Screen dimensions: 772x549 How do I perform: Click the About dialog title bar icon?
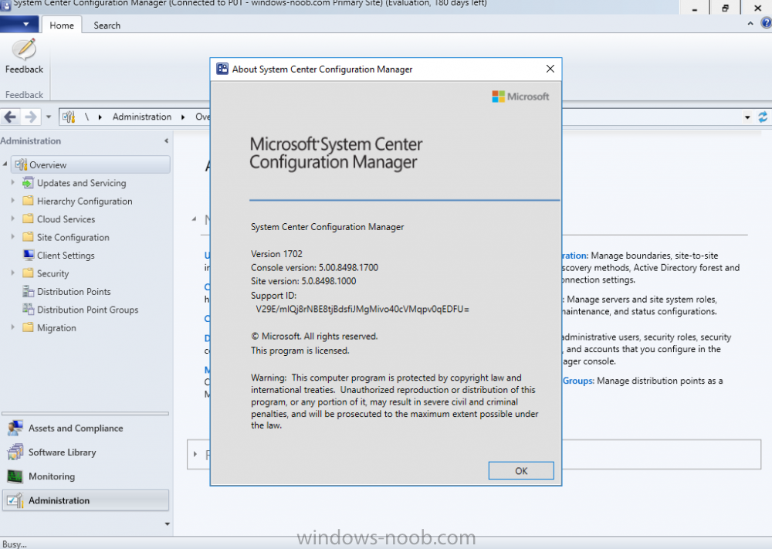(x=222, y=69)
